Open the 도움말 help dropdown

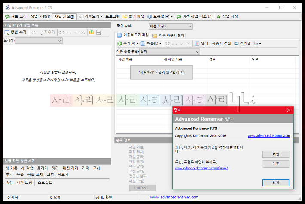pos(160,16)
